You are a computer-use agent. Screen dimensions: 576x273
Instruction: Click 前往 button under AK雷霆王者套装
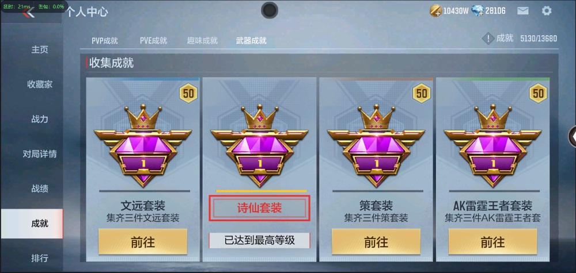tap(492, 242)
